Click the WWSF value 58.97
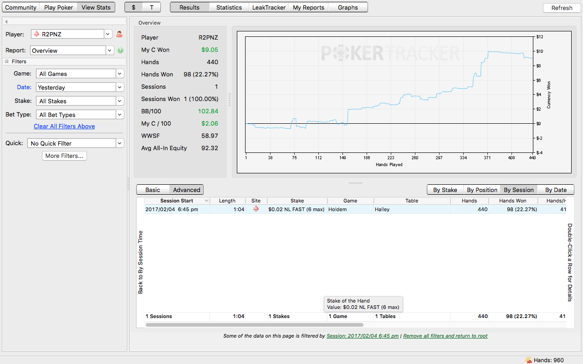The height and width of the screenshot is (364, 583). point(210,136)
